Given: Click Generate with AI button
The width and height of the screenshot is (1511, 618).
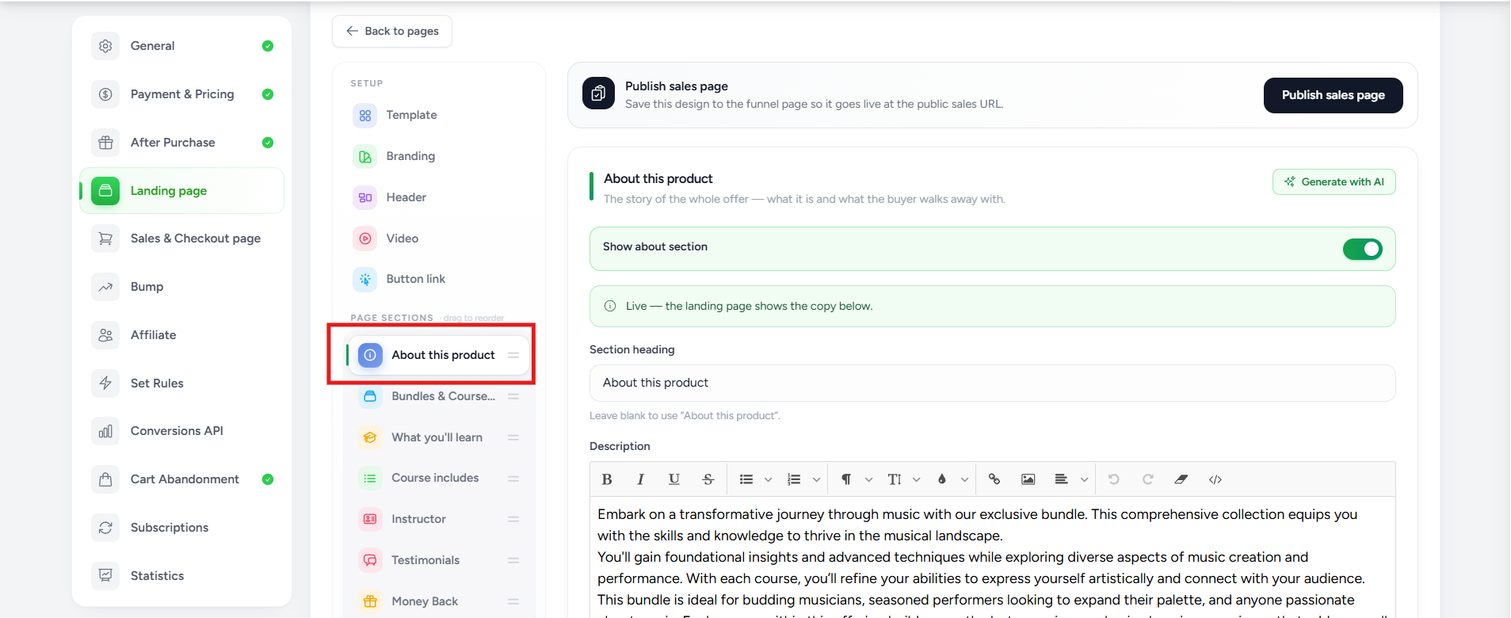Looking at the screenshot, I should [1334, 182].
